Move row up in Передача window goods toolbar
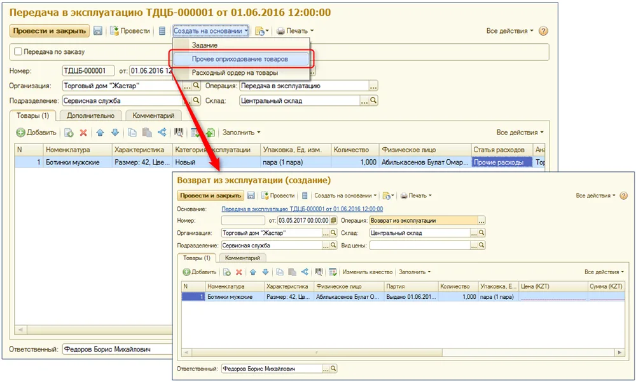 100,133
